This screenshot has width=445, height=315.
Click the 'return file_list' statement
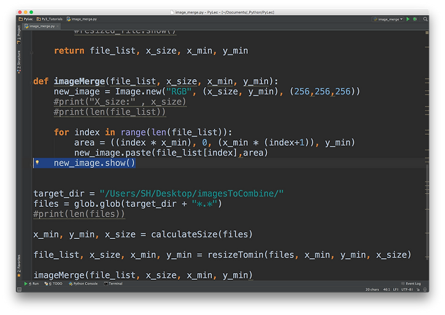tap(151, 51)
